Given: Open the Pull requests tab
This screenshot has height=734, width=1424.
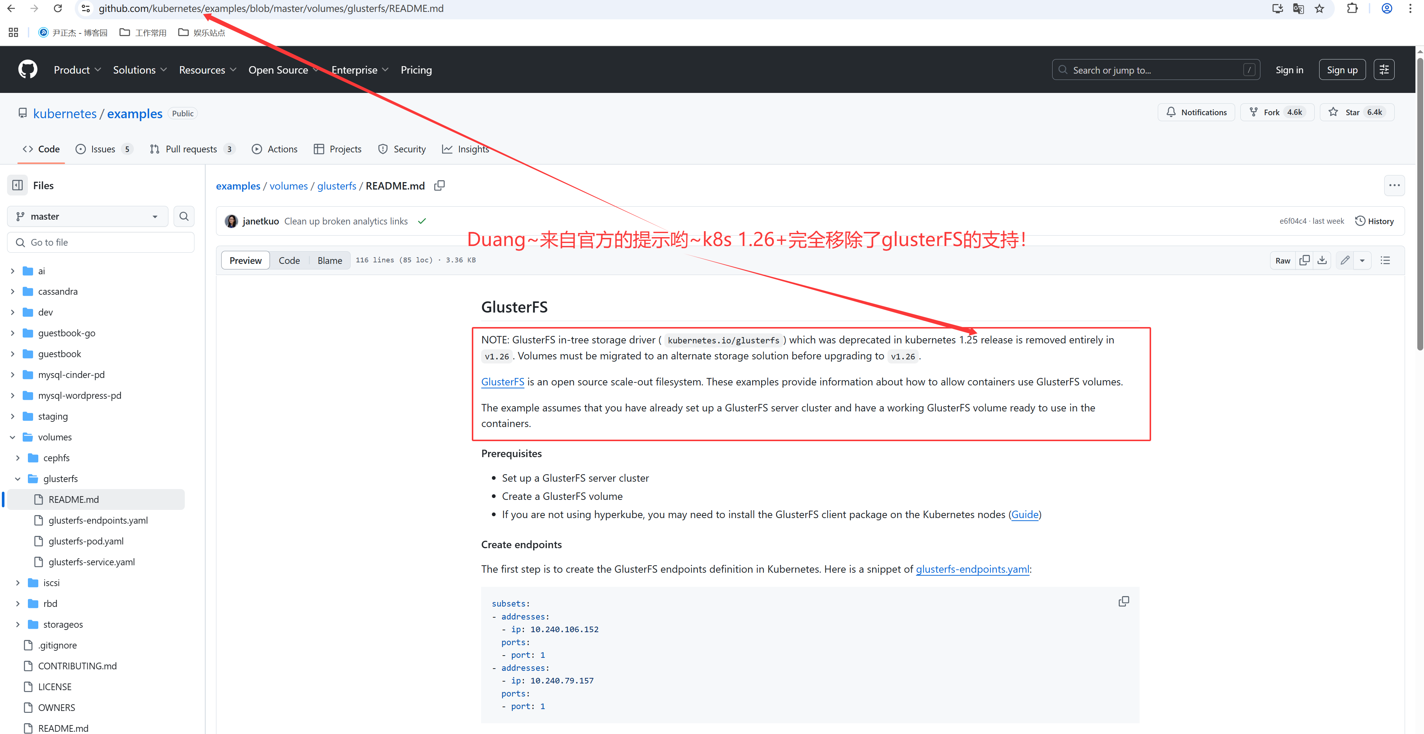Looking at the screenshot, I should [x=191, y=149].
